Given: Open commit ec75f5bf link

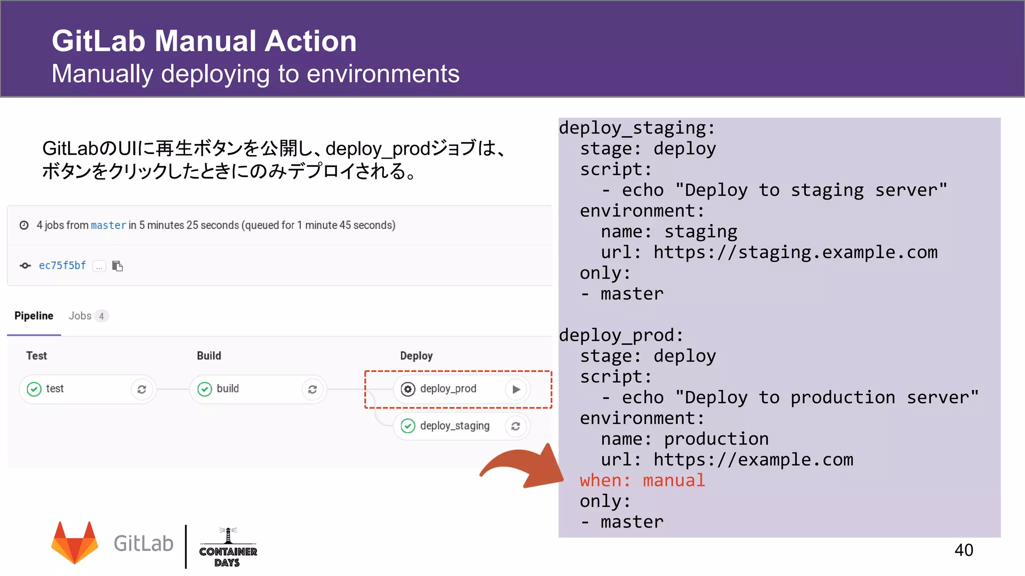Looking at the screenshot, I should 63,265.
